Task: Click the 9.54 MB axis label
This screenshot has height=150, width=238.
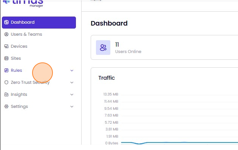Action: point(111,109)
